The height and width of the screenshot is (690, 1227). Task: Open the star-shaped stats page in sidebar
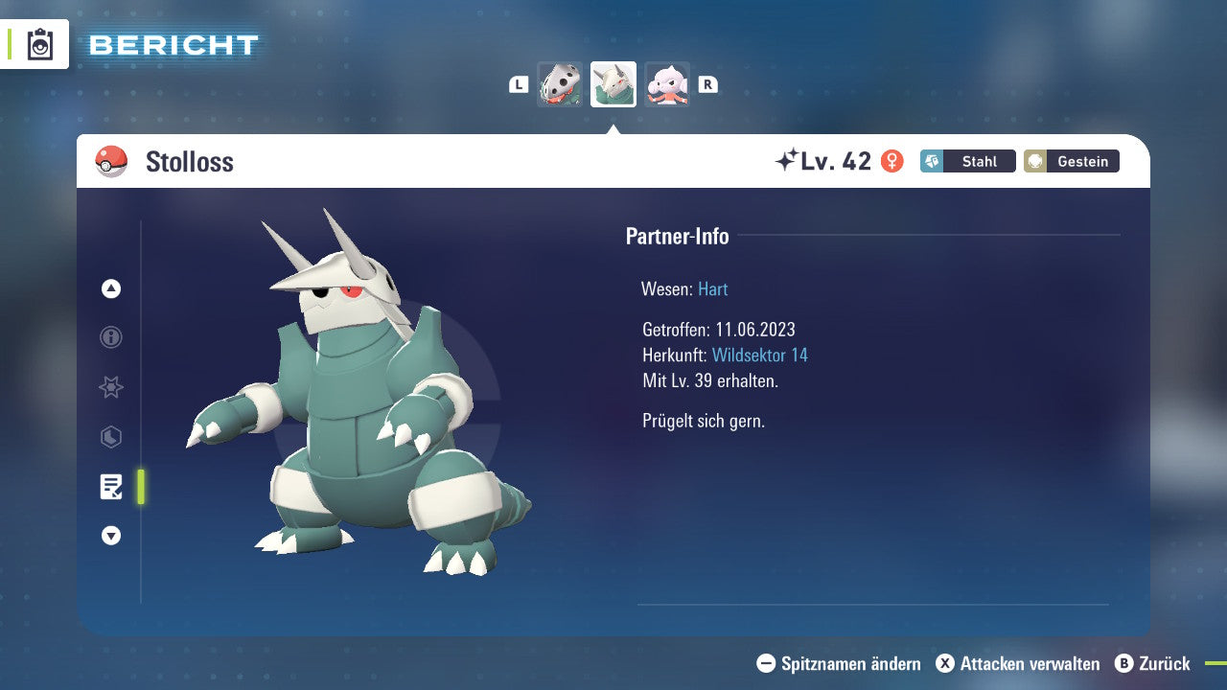[111, 387]
